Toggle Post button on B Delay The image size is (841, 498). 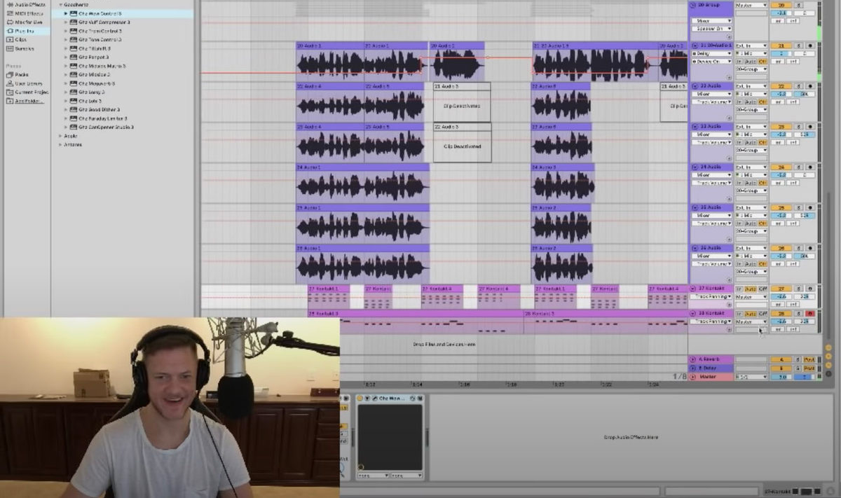click(809, 368)
